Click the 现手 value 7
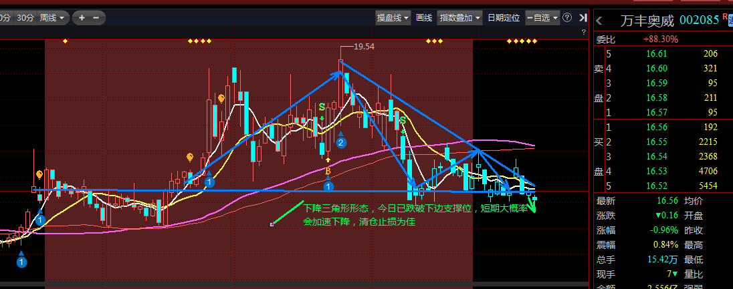 click(x=673, y=274)
